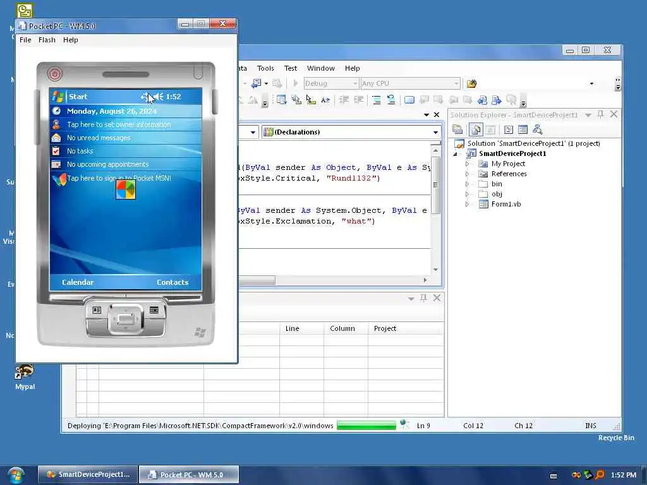This screenshot has width=647, height=485.
Task: Open the (Declarations) method dropdown
Action: pyautogui.click(x=435, y=133)
